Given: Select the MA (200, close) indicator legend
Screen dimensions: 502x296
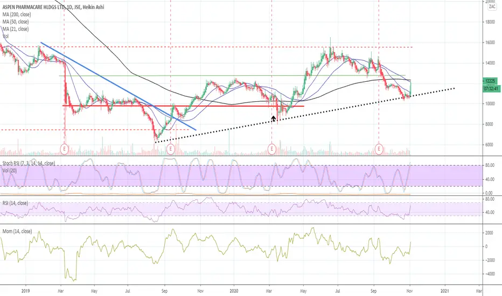Looking at the screenshot, I should pos(17,15).
